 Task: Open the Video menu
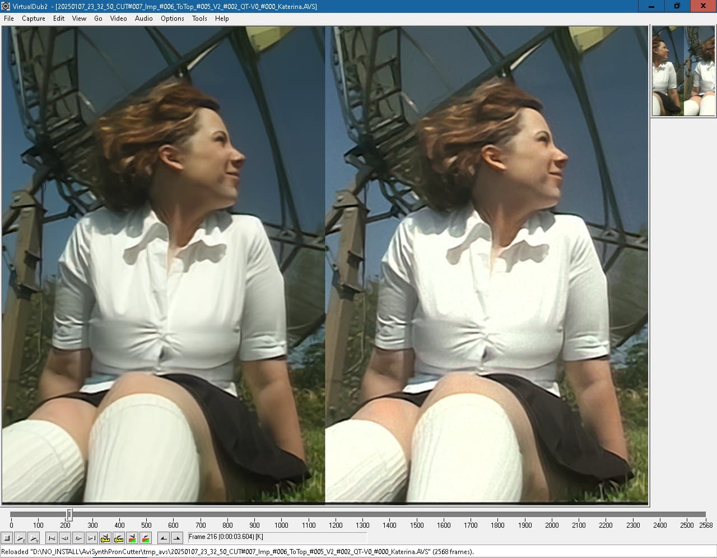(118, 19)
